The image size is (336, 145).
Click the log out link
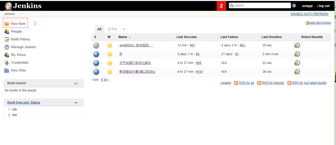(x=324, y=6)
